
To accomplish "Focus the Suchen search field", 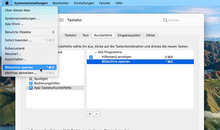I will [181, 20].
